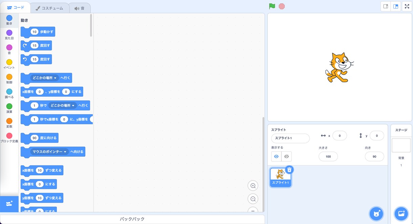Choose a new sprite button
Image resolution: width=413 pixels, height=224 pixels.
tap(376, 214)
